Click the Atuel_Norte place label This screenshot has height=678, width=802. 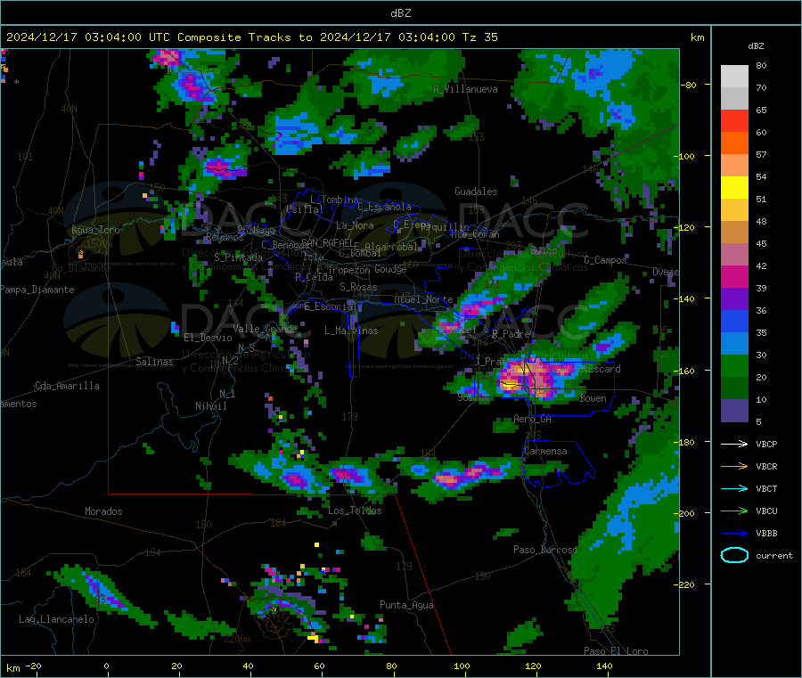(423, 299)
